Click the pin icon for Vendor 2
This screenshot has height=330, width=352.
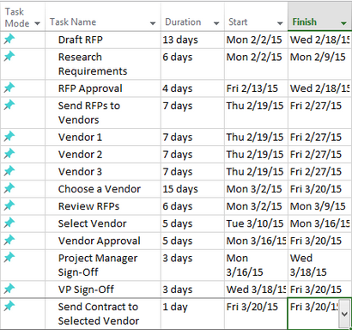[x=9, y=153]
